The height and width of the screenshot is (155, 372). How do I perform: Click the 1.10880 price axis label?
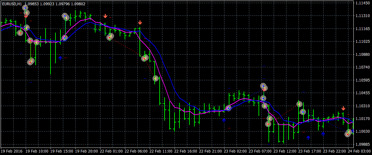click(363, 54)
